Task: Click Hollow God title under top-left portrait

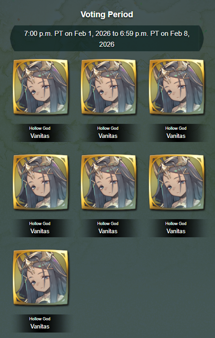Action: tap(40, 128)
